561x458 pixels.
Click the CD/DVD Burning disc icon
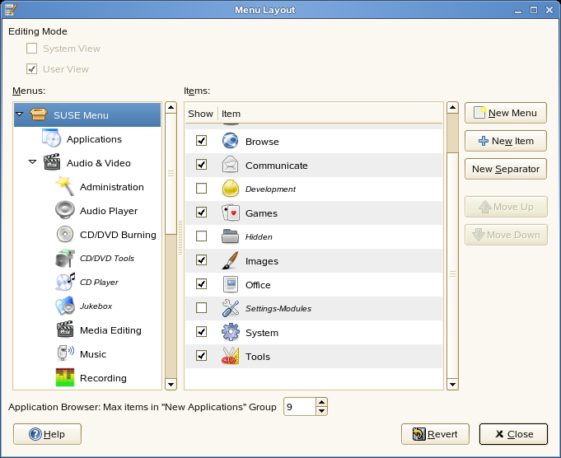tap(65, 235)
